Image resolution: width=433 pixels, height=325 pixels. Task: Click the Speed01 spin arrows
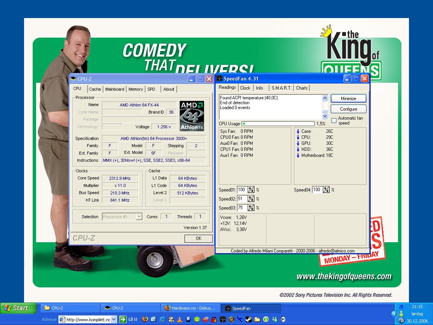[x=251, y=190]
